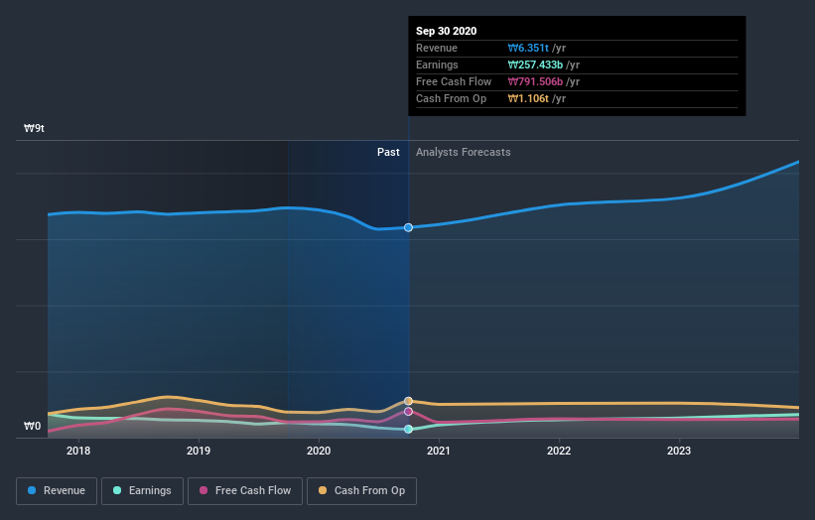
Task: Click the 2020 x-axis label
Action: pos(319,451)
